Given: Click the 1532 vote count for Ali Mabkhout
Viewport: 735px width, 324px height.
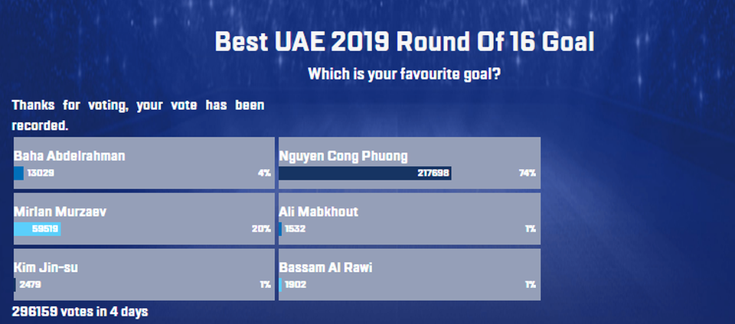Looking at the screenshot, I should click(x=295, y=229).
